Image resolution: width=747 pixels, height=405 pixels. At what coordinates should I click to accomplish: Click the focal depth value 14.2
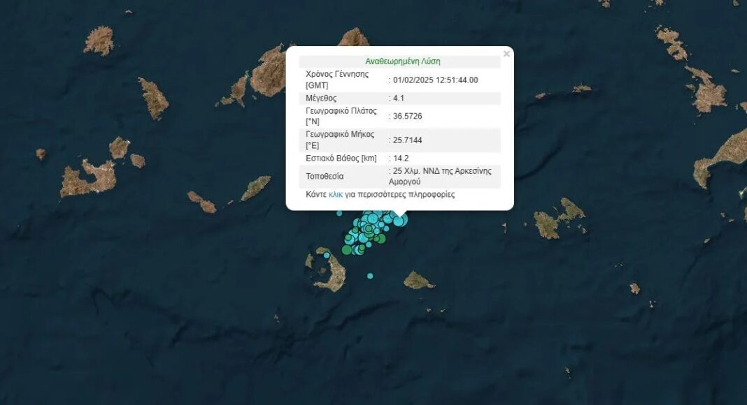point(400,159)
